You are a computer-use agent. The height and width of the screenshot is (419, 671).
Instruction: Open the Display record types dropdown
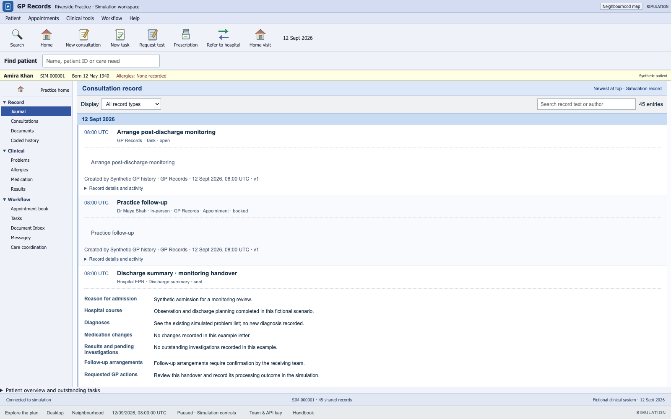click(131, 104)
